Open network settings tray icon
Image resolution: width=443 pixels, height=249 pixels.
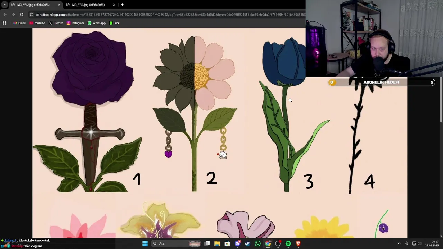pos(414,243)
